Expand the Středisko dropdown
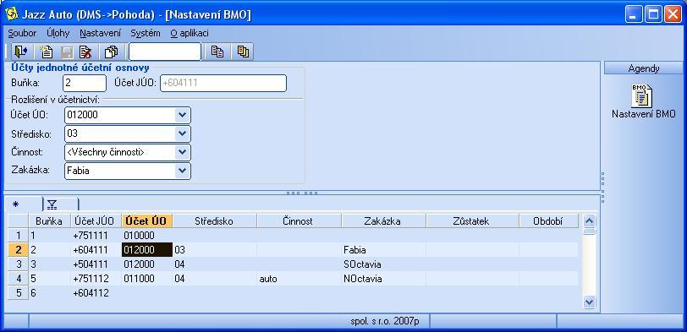687x332 pixels. [183, 133]
